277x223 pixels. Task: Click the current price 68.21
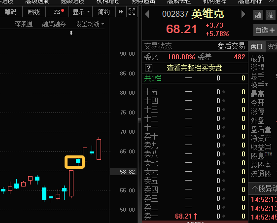click(181, 29)
